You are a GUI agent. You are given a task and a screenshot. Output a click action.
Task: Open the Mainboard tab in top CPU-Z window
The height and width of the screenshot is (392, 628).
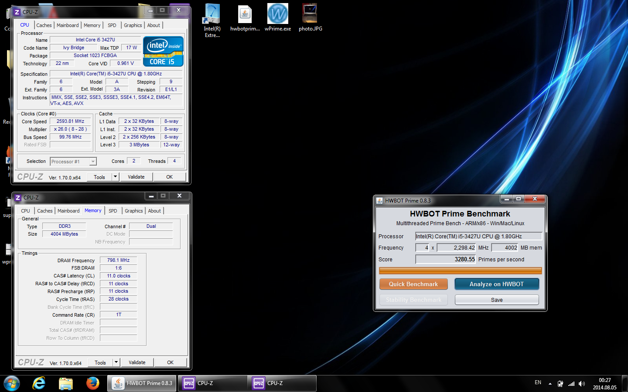(x=68, y=25)
